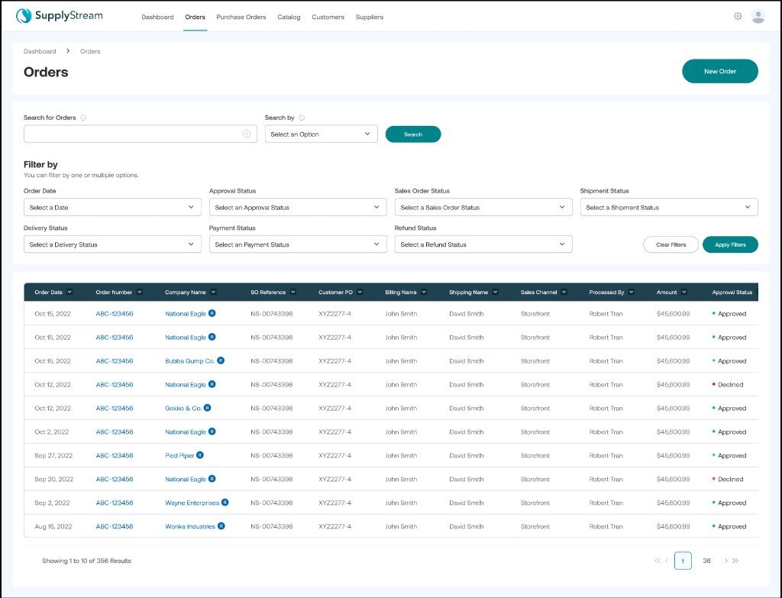
Task: Click the Clear Filters button
Action: point(671,244)
